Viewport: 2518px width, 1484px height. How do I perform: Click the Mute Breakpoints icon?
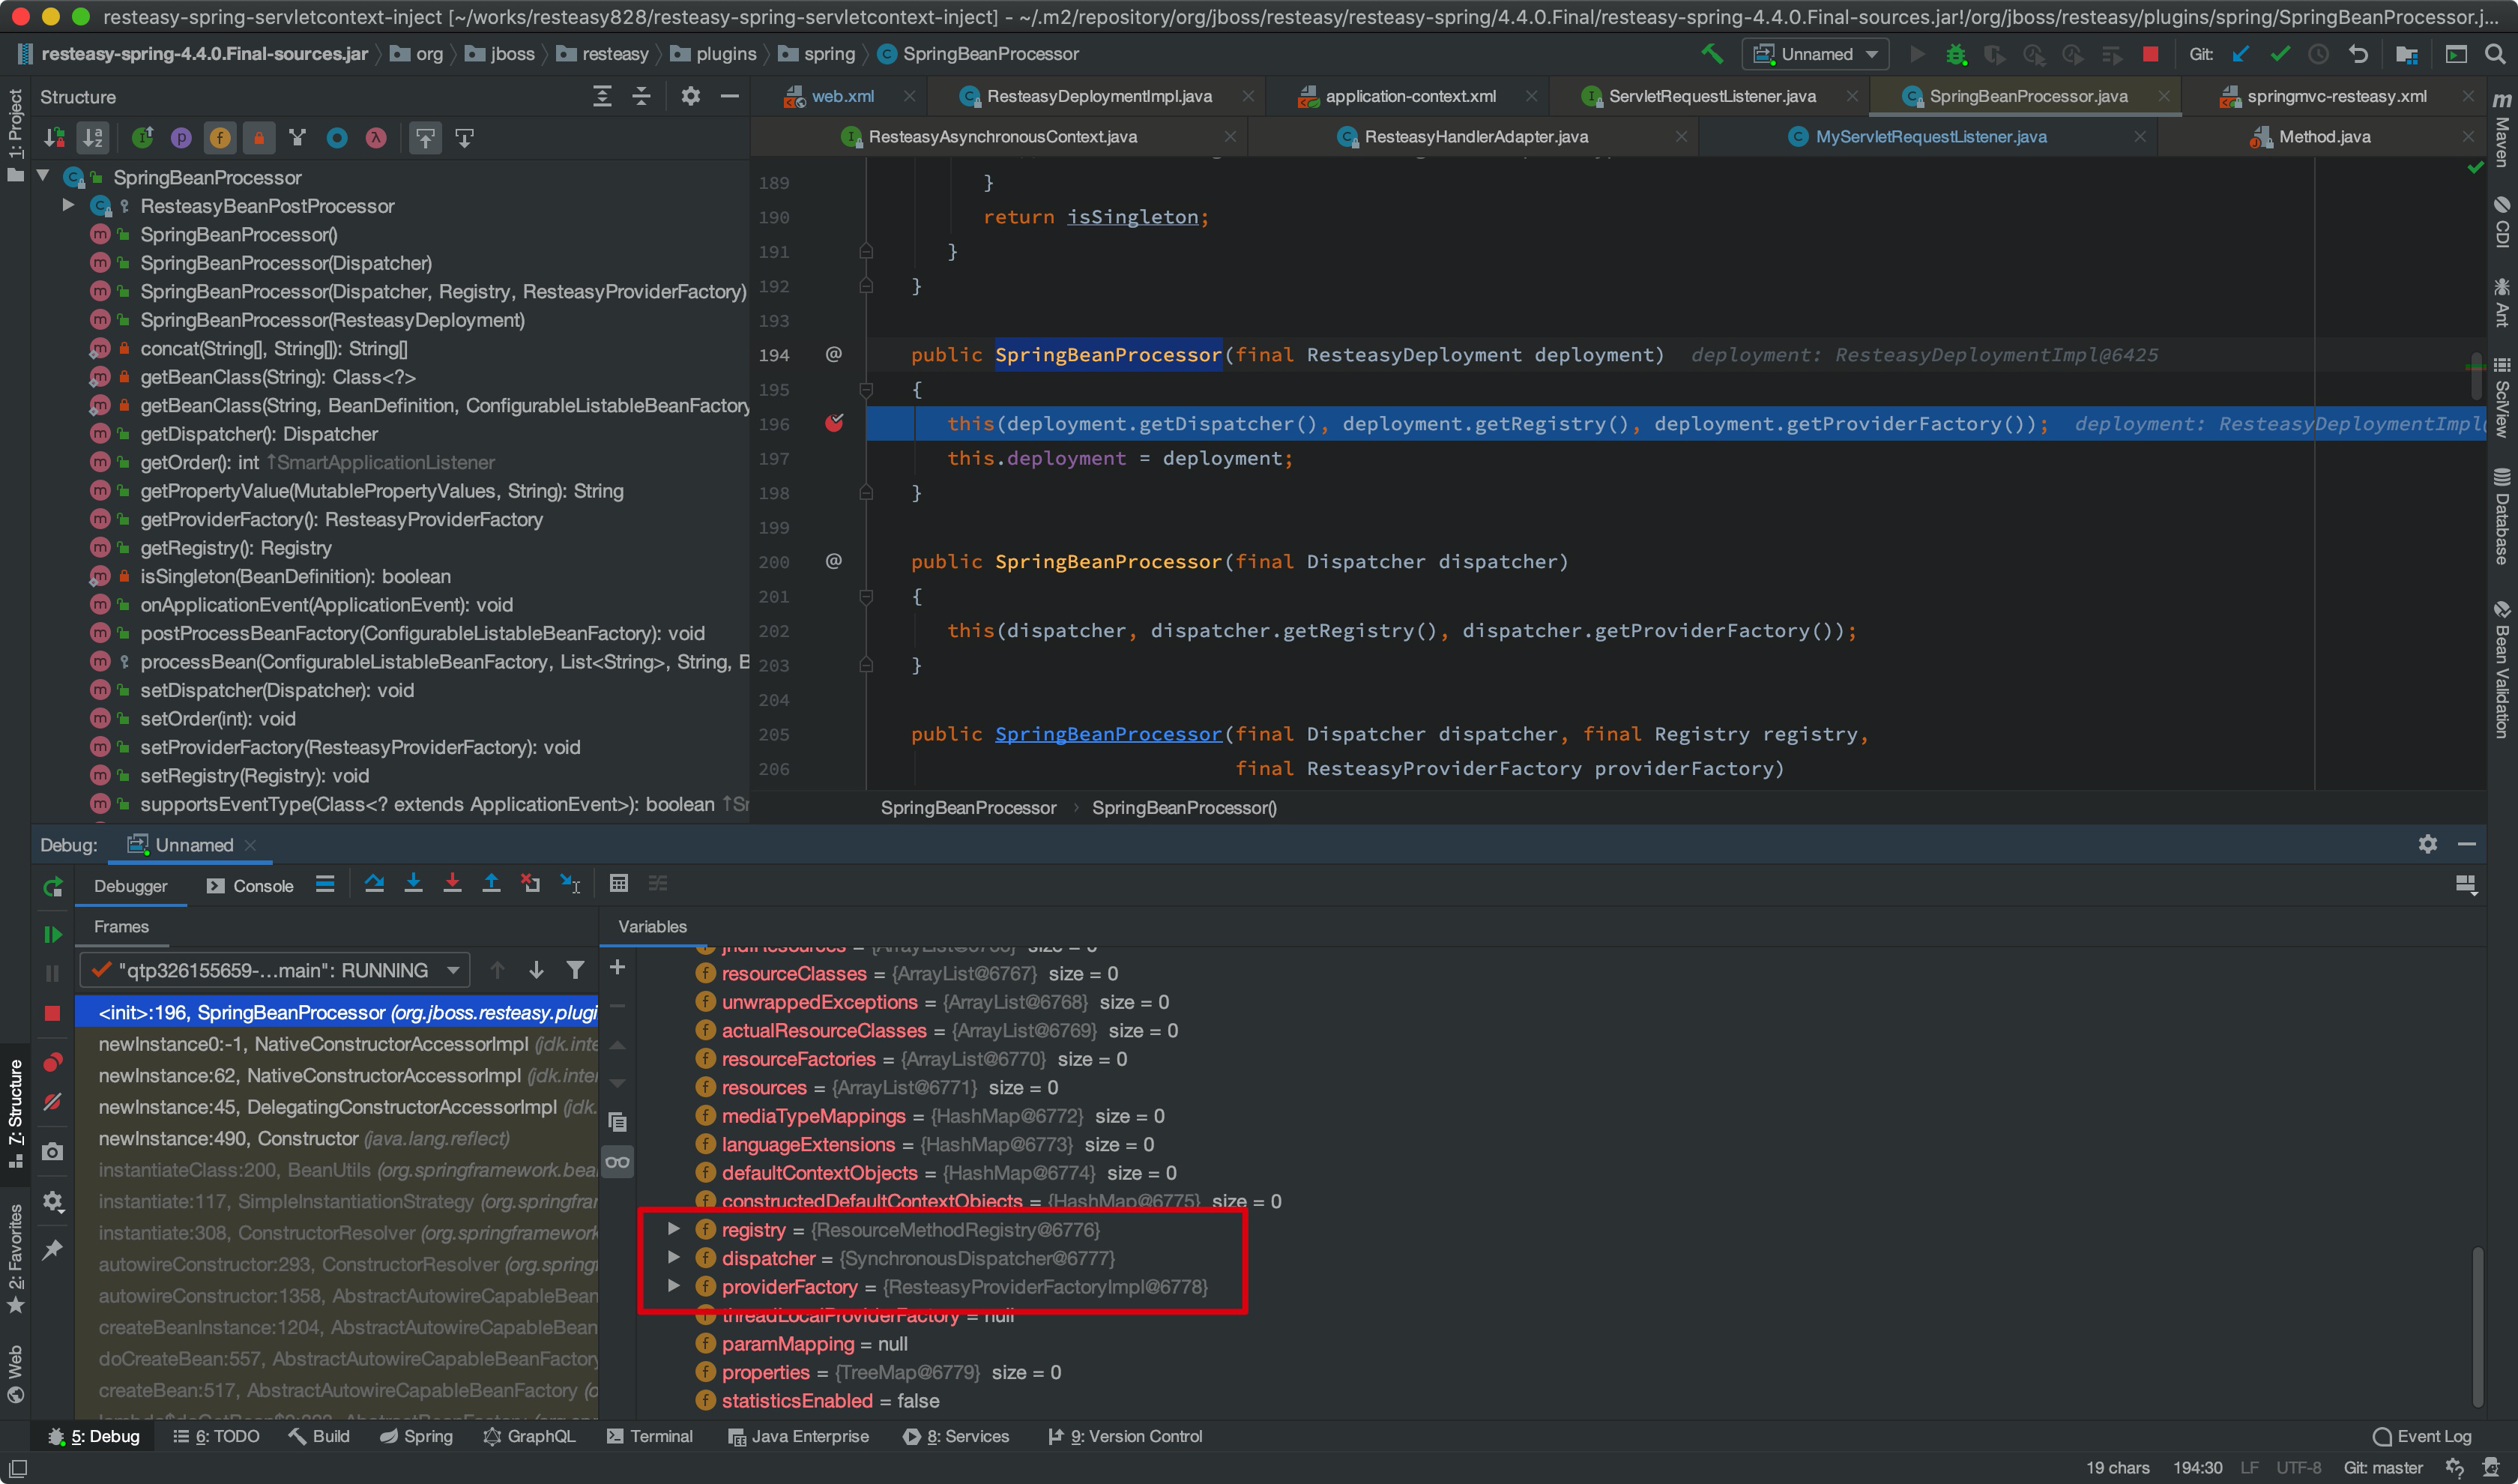point(53,1102)
